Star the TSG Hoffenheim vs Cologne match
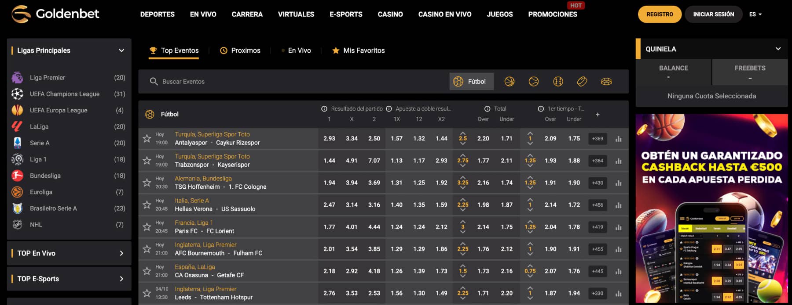 click(x=147, y=183)
